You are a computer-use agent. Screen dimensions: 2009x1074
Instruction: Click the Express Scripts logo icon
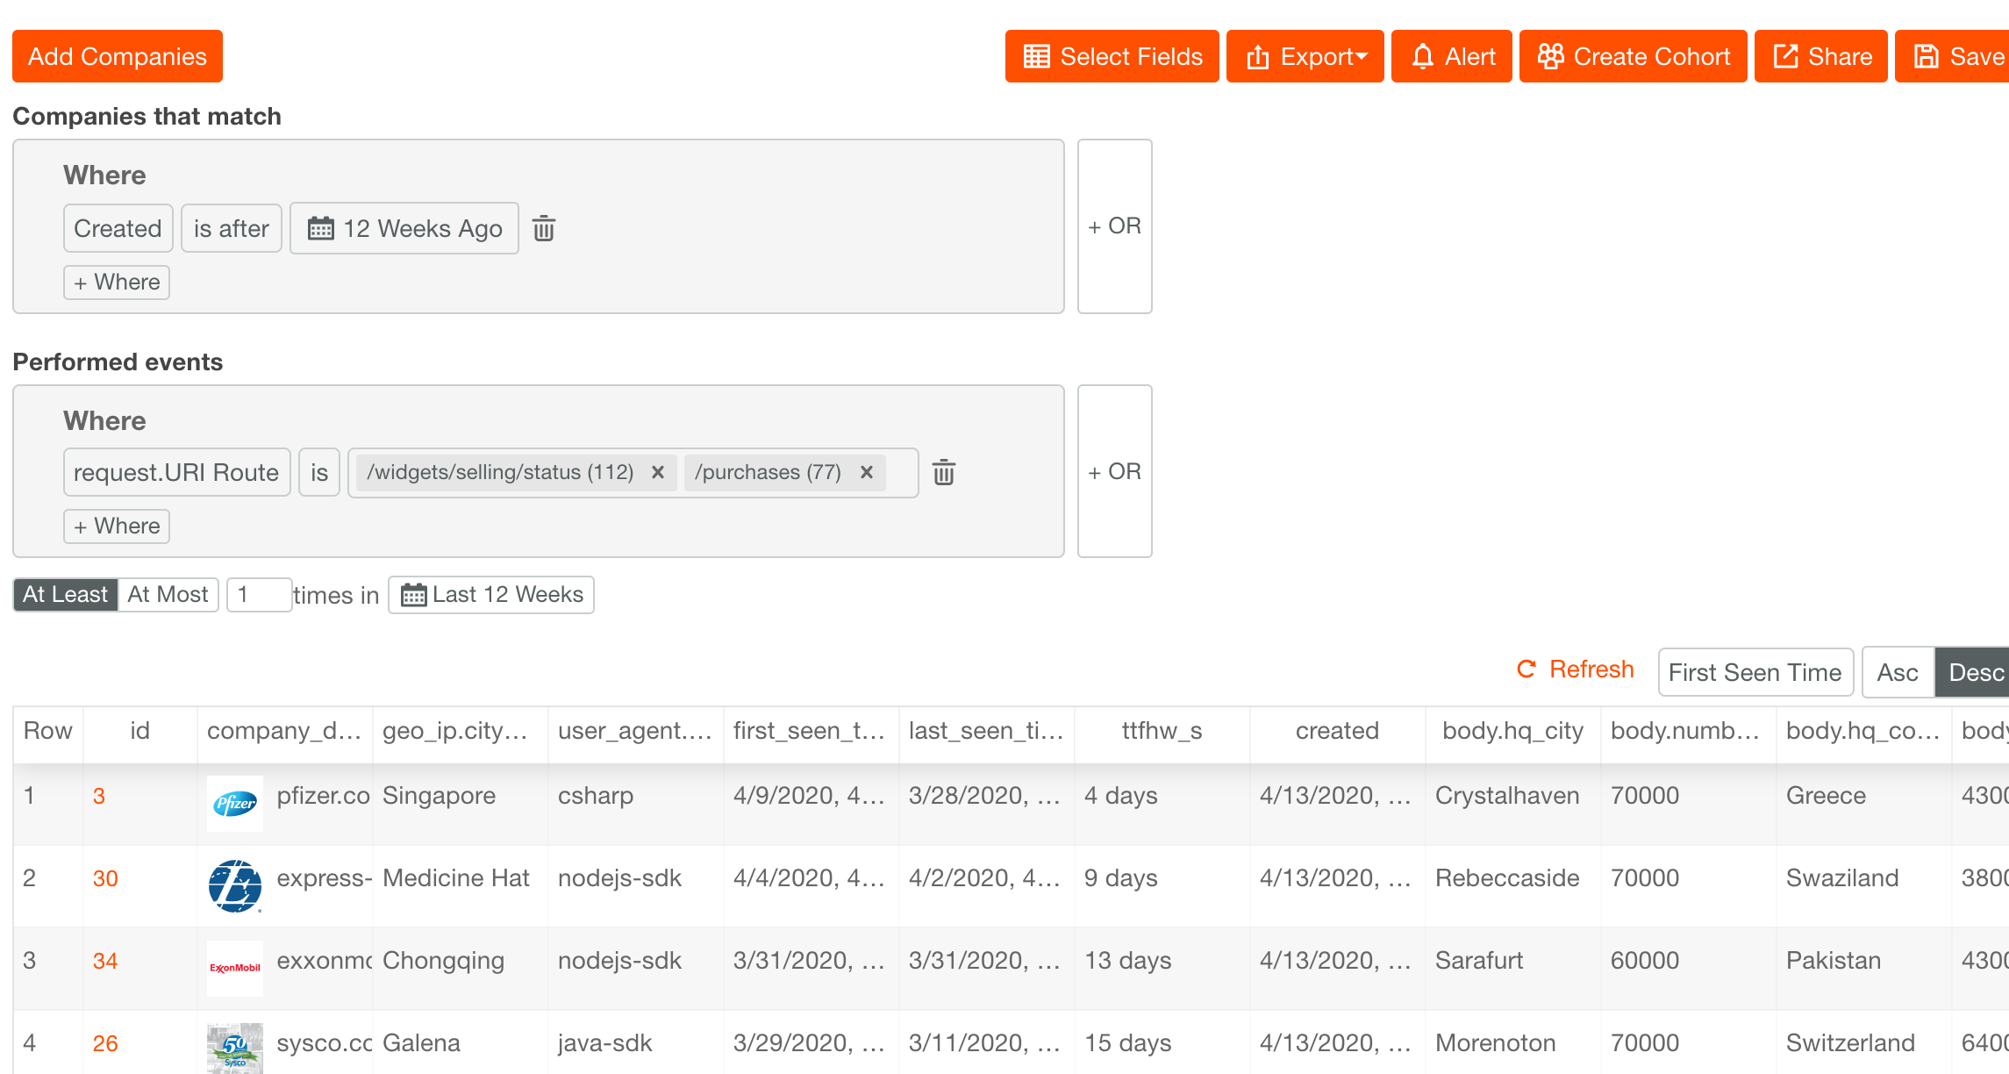235,885
